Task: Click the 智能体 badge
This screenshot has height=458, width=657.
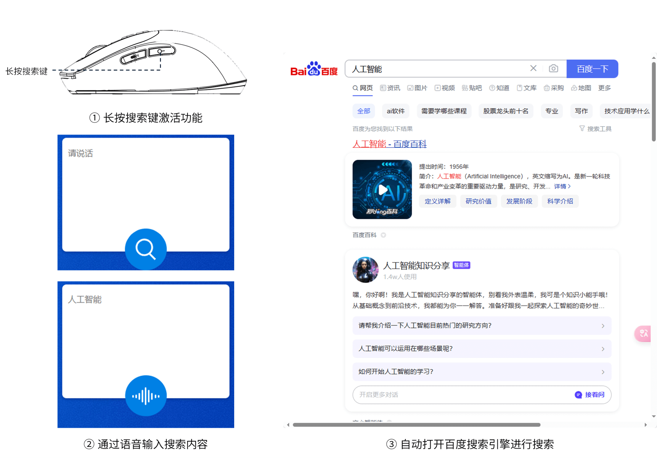Action: 461,265
